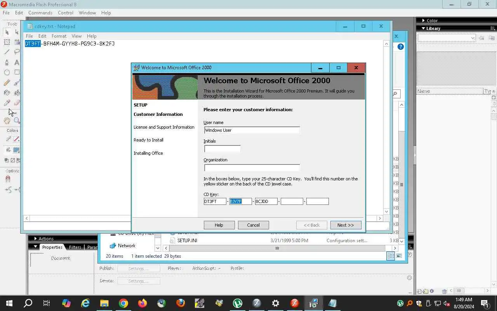
Task: Open the Library document dropdown
Action: point(447,38)
